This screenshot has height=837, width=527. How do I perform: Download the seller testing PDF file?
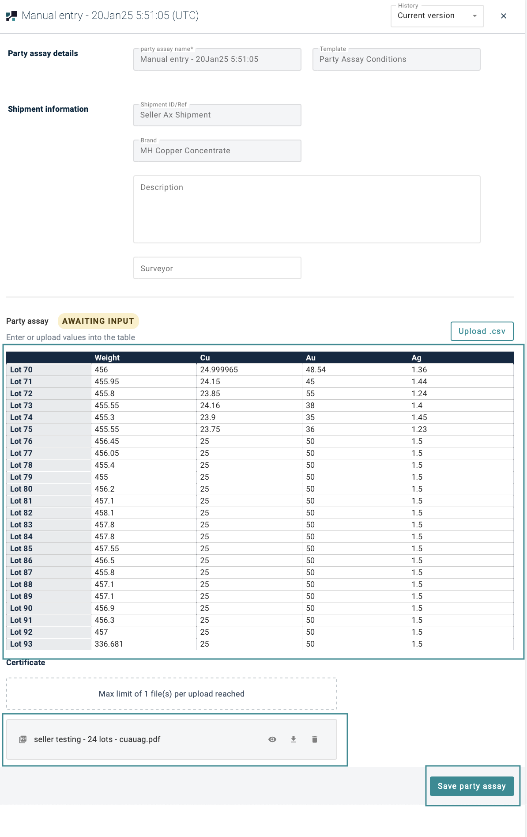coord(294,739)
